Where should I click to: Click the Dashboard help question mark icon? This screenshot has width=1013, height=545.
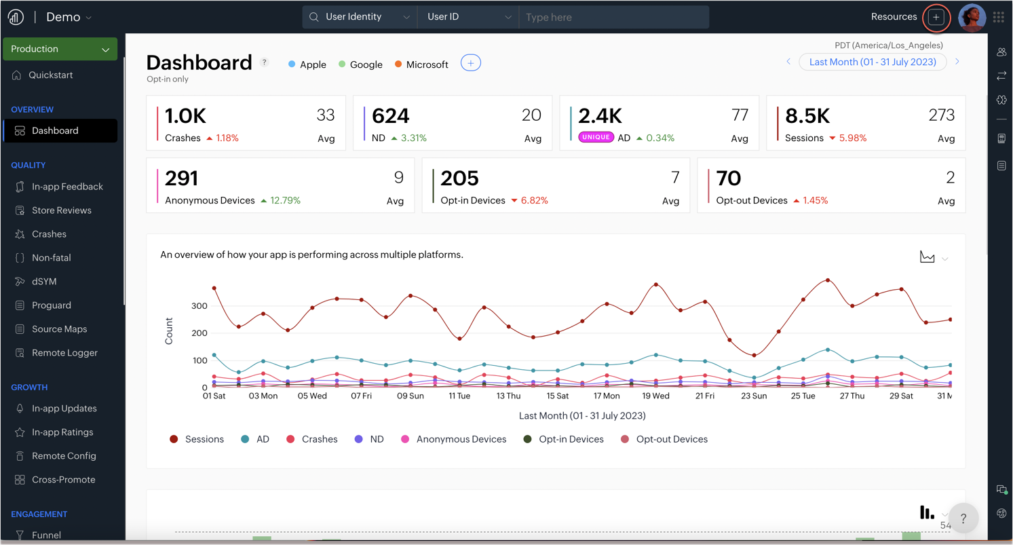265,62
